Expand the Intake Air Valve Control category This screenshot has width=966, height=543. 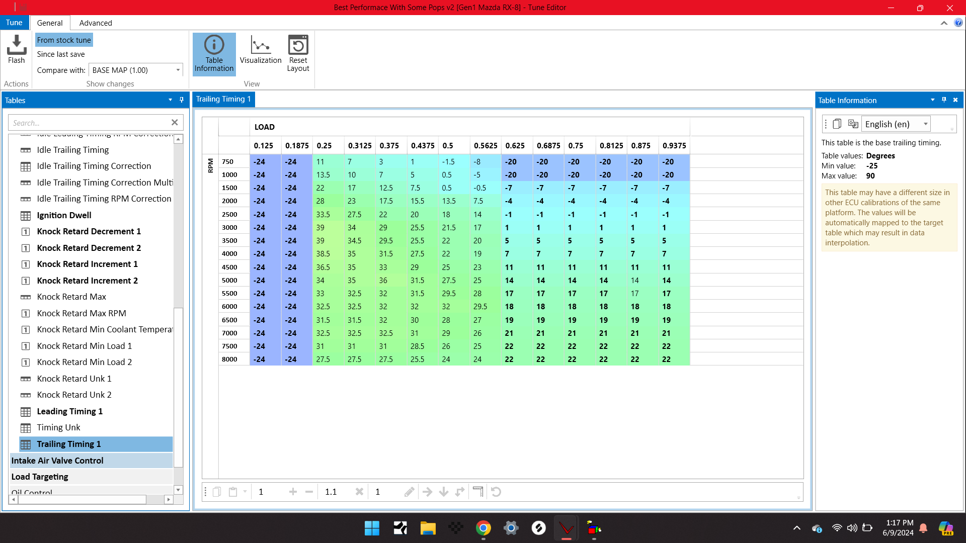[x=92, y=461]
